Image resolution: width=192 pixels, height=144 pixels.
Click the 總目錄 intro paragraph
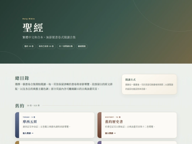coord(64,86)
